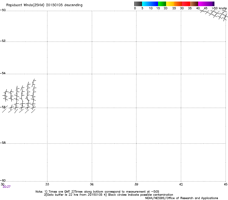Image resolution: width=228 pixels, height=200 pixels.
Task: Click the longitude label '42'
Action: click(x=181, y=184)
